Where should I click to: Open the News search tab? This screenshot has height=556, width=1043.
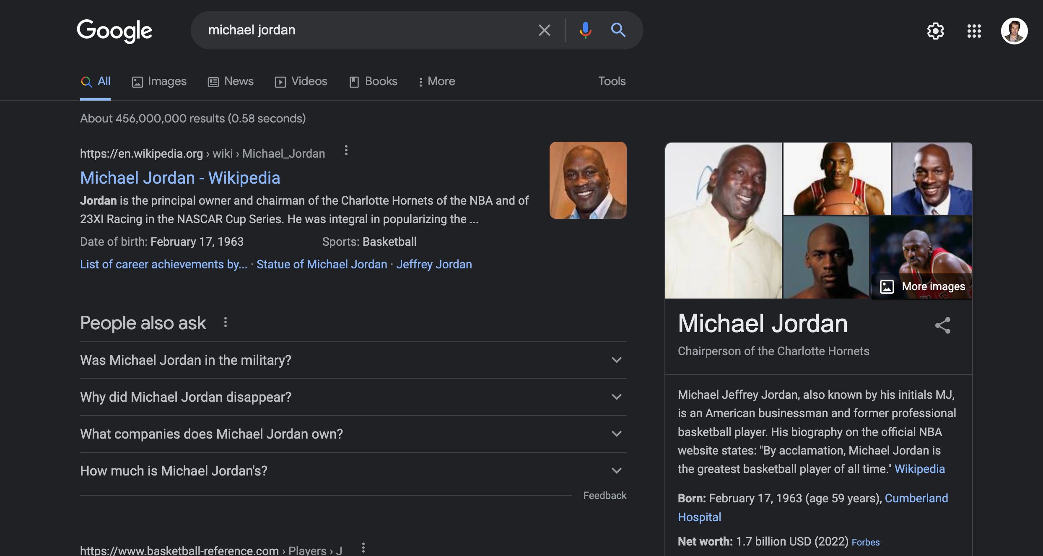(231, 81)
